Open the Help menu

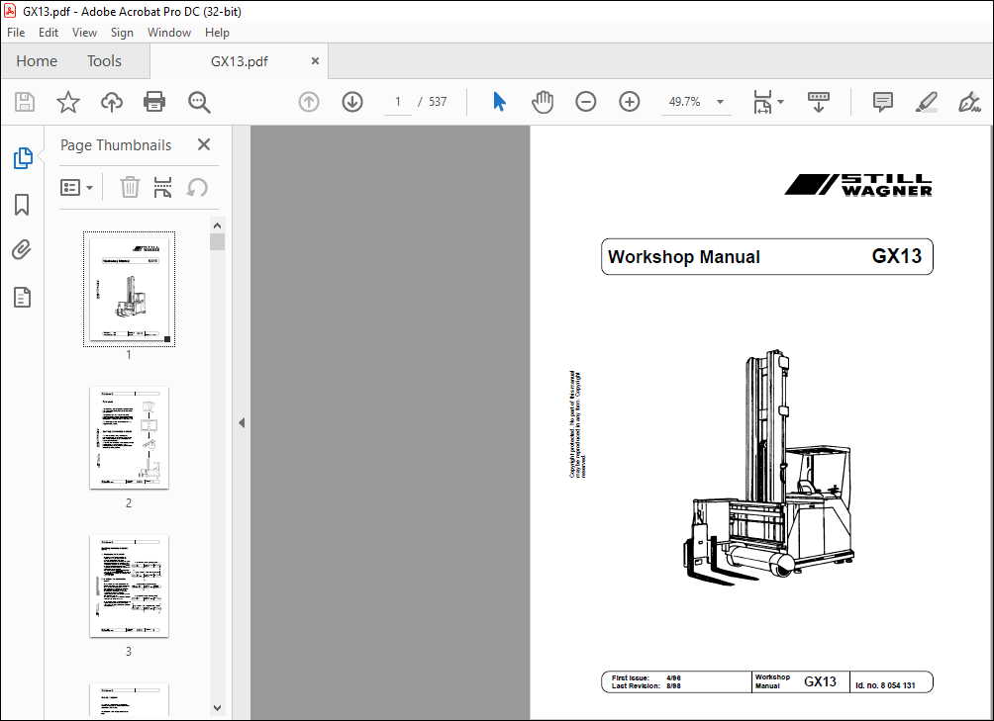point(217,33)
